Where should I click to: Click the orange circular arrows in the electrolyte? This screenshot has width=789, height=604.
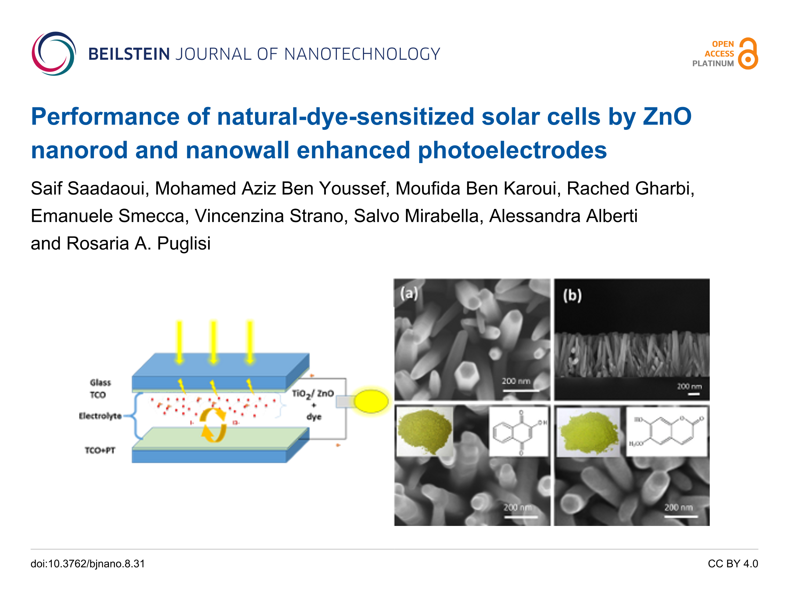click(x=213, y=424)
